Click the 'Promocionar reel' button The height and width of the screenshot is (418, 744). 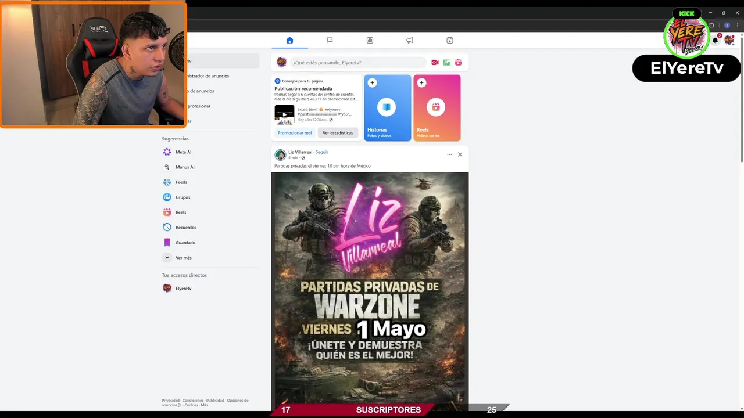pyautogui.click(x=295, y=133)
